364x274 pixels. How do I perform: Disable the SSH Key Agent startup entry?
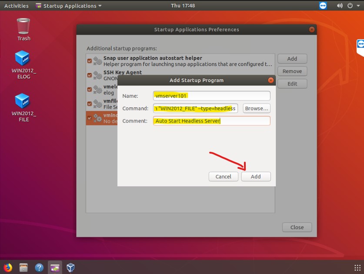[90, 75]
